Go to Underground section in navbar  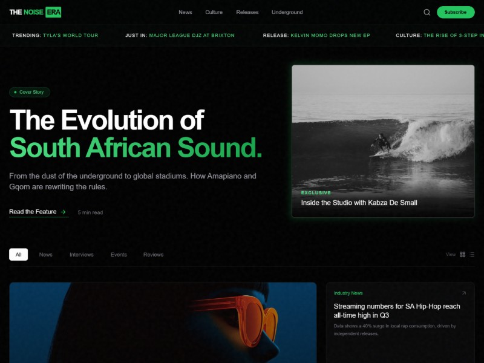tap(287, 12)
